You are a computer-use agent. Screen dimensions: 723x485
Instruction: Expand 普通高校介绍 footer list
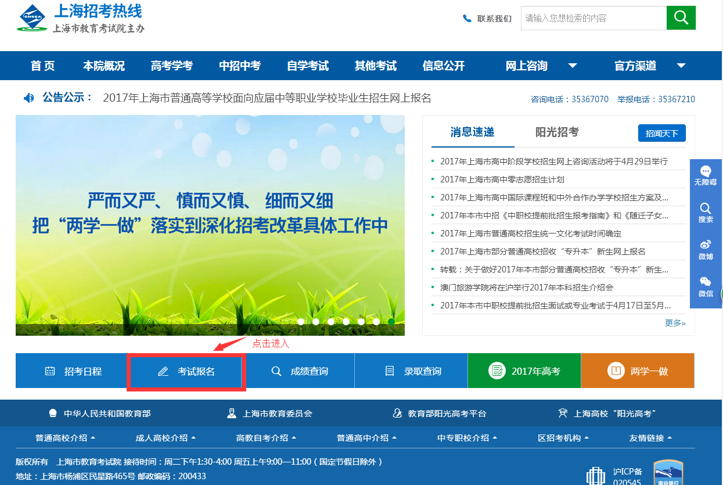coord(65,438)
